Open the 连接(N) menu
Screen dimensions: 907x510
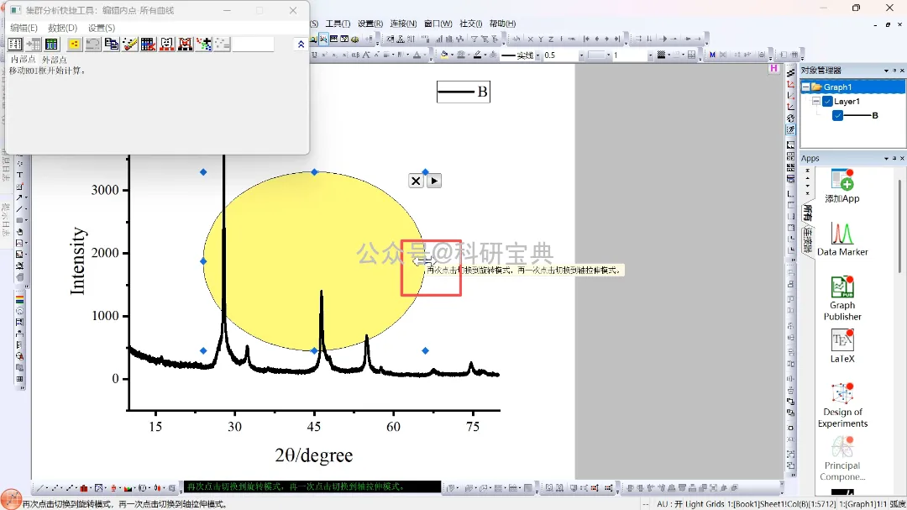point(403,24)
